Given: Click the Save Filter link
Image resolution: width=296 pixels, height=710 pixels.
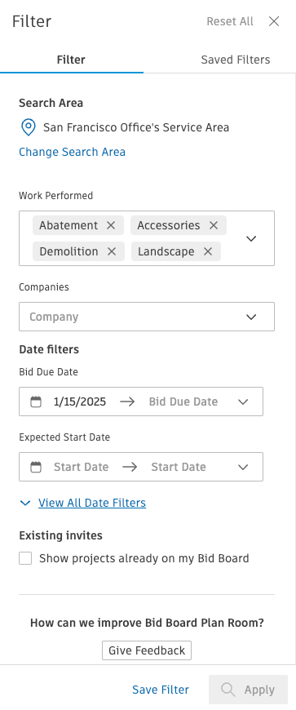Looking at the screenshot, I should tap(161, 690).
